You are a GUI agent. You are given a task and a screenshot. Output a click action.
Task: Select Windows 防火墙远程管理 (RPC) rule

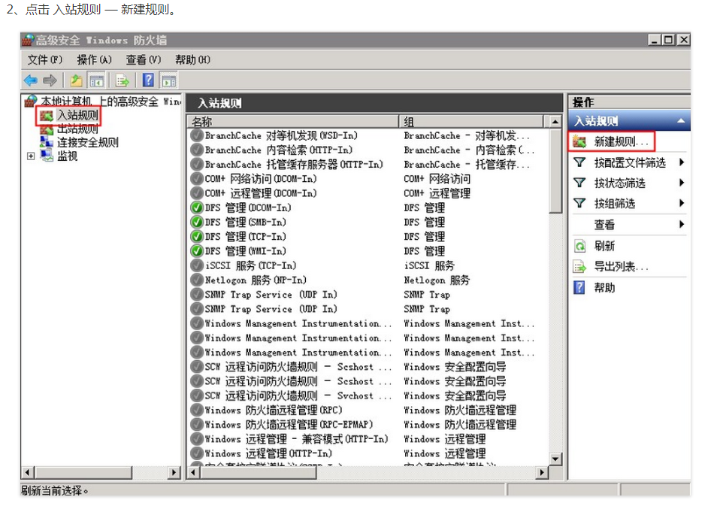274,410
